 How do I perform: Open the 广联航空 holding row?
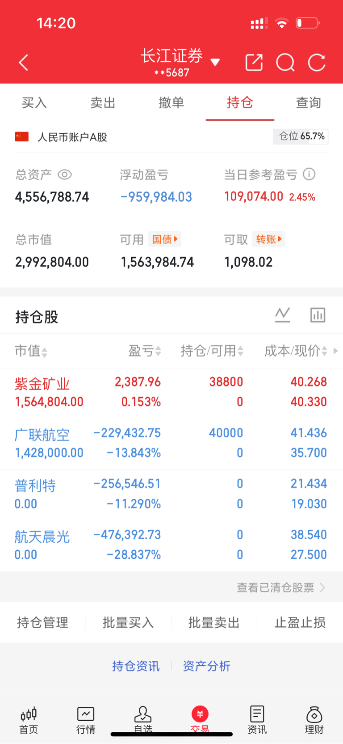click(x=171, y=443)
